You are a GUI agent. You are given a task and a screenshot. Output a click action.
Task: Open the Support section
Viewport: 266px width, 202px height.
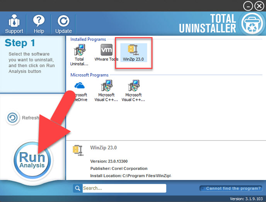click(x=14, y=24)
